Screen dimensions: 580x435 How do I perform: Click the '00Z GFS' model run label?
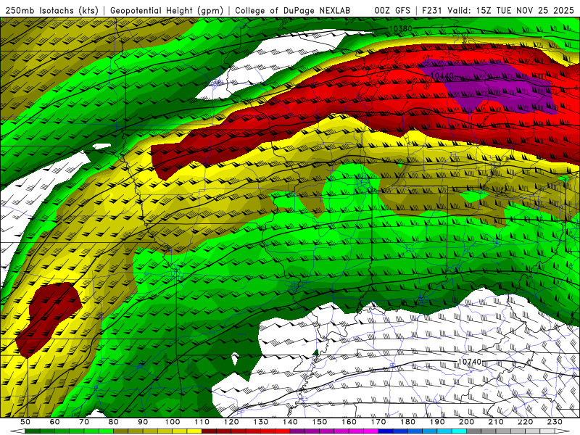point(392,10)
